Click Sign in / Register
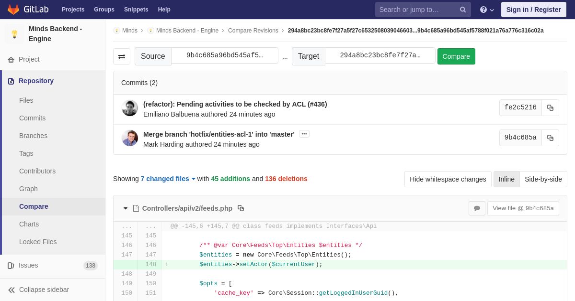 click(534, 10)
